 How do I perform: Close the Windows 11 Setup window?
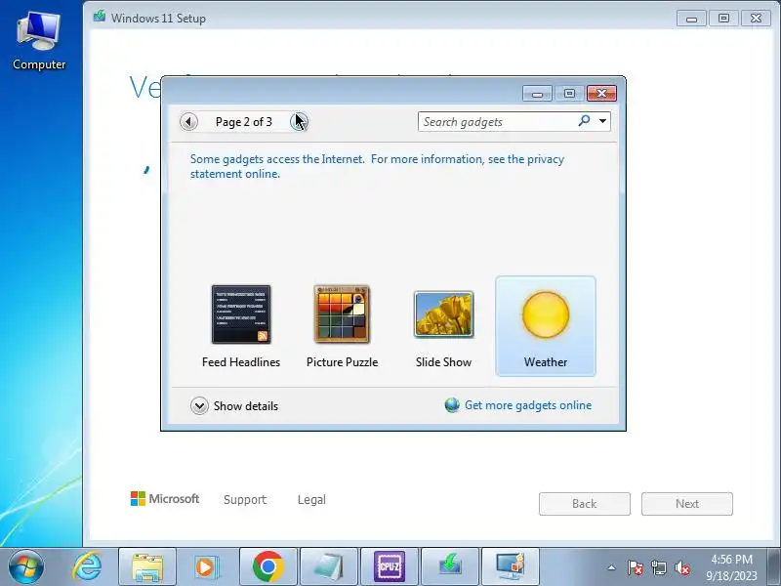pos(756,19)
